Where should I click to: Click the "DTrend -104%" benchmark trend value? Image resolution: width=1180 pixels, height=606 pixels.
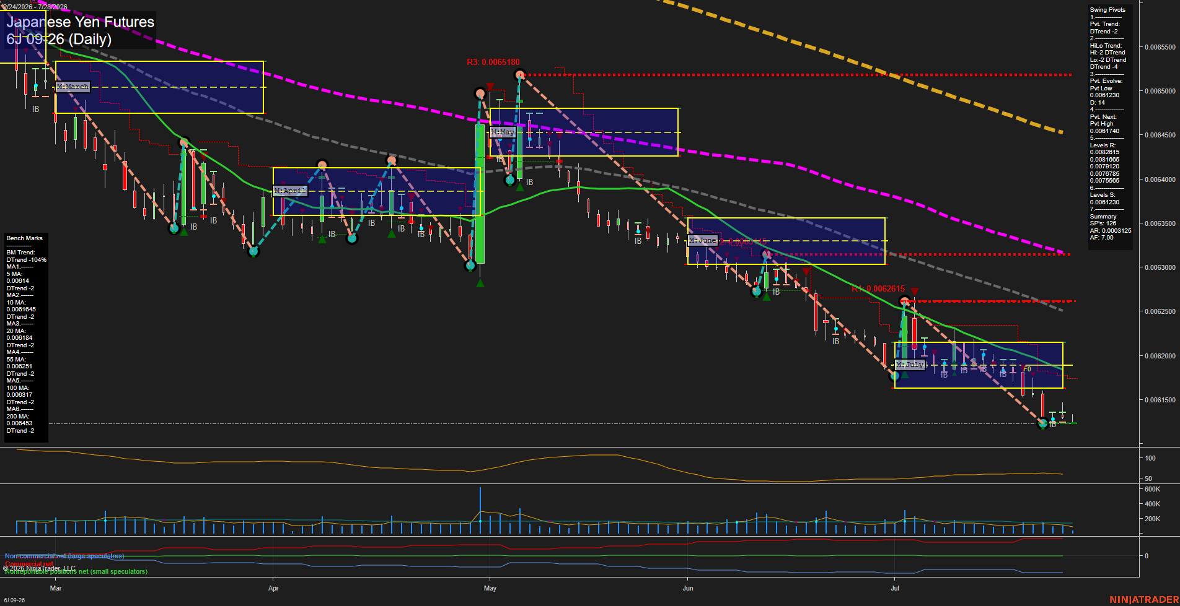(27, 260)
